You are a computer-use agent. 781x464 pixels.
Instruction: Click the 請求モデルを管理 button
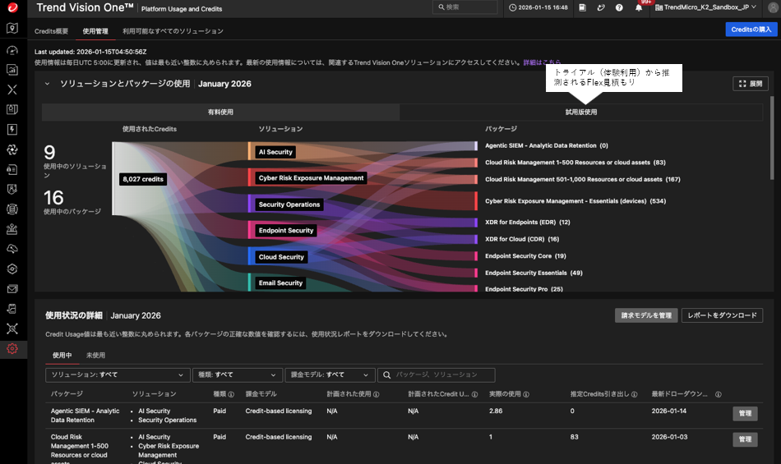pyautogui.click(x=646, y=315)
